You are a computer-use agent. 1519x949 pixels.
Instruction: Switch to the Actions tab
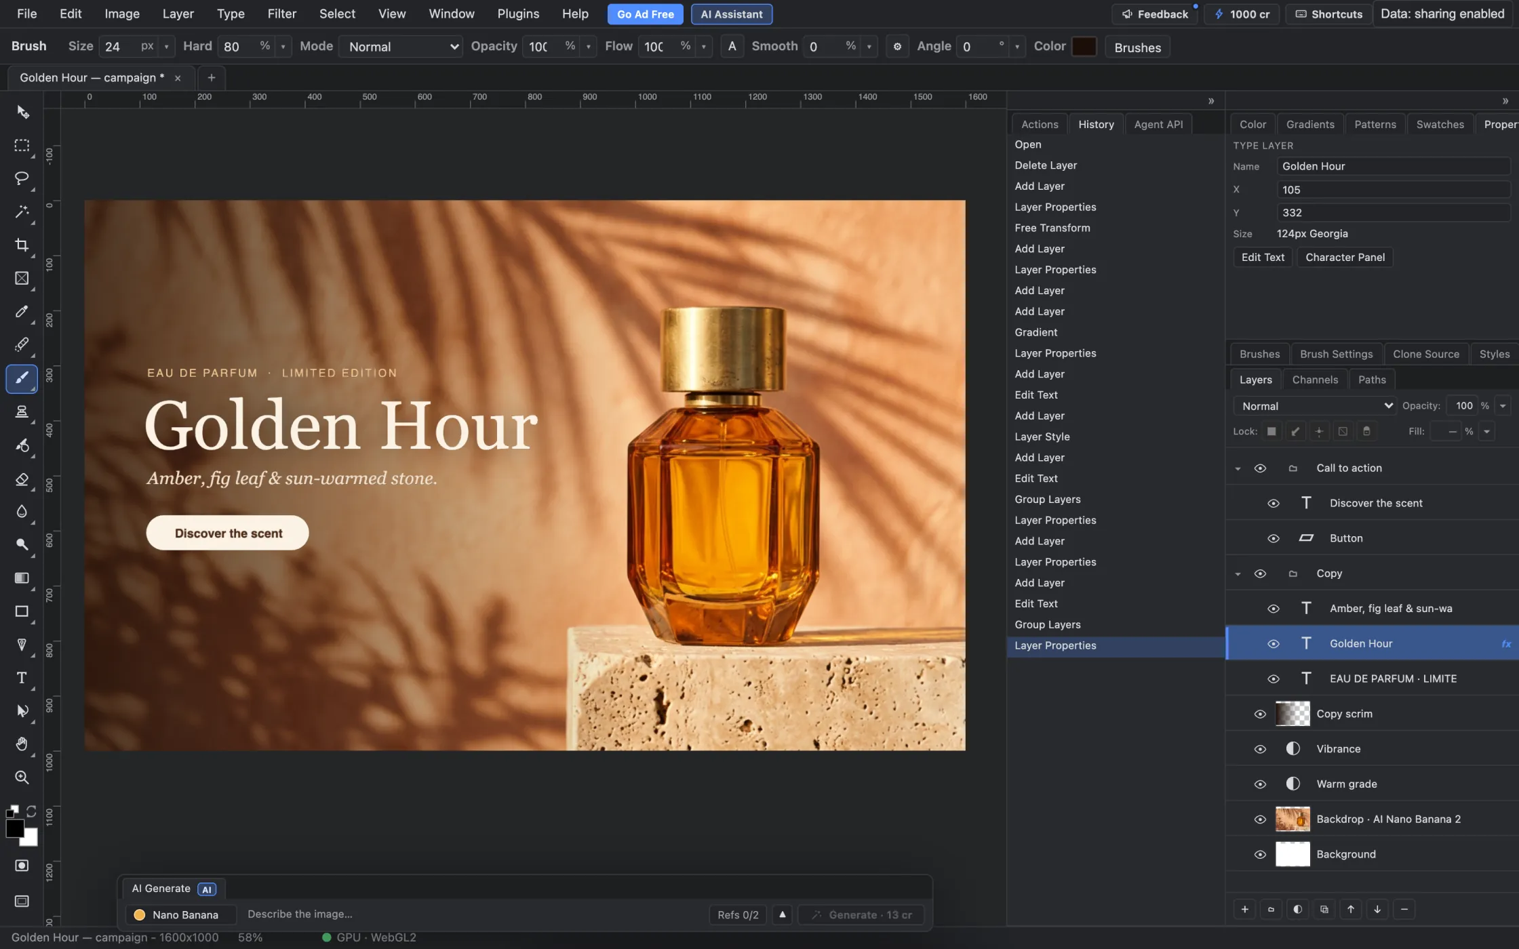click(1040, 124)
